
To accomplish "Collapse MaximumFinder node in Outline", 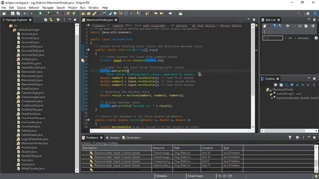I will tap(264, 89).
